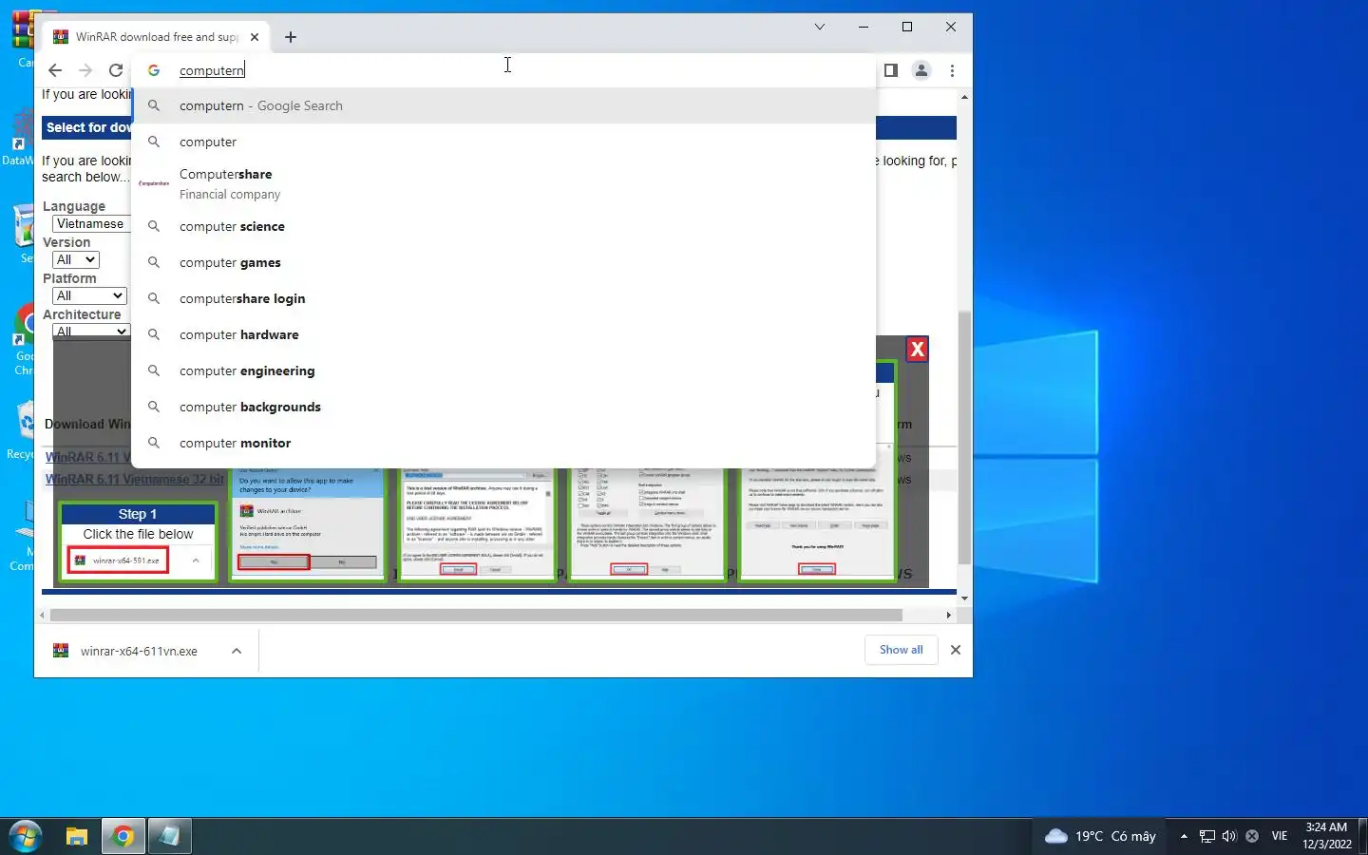Pick 'computer science' suggestion

pos(504,226)
